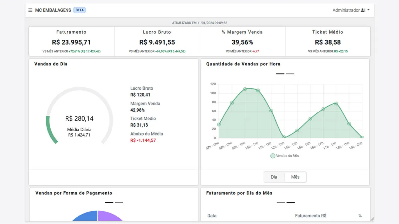Click the ATUALIZADO EM 11/01/2024 timestamp
The height and width of the screenshot is (224, 399).
tap(199, 23)
